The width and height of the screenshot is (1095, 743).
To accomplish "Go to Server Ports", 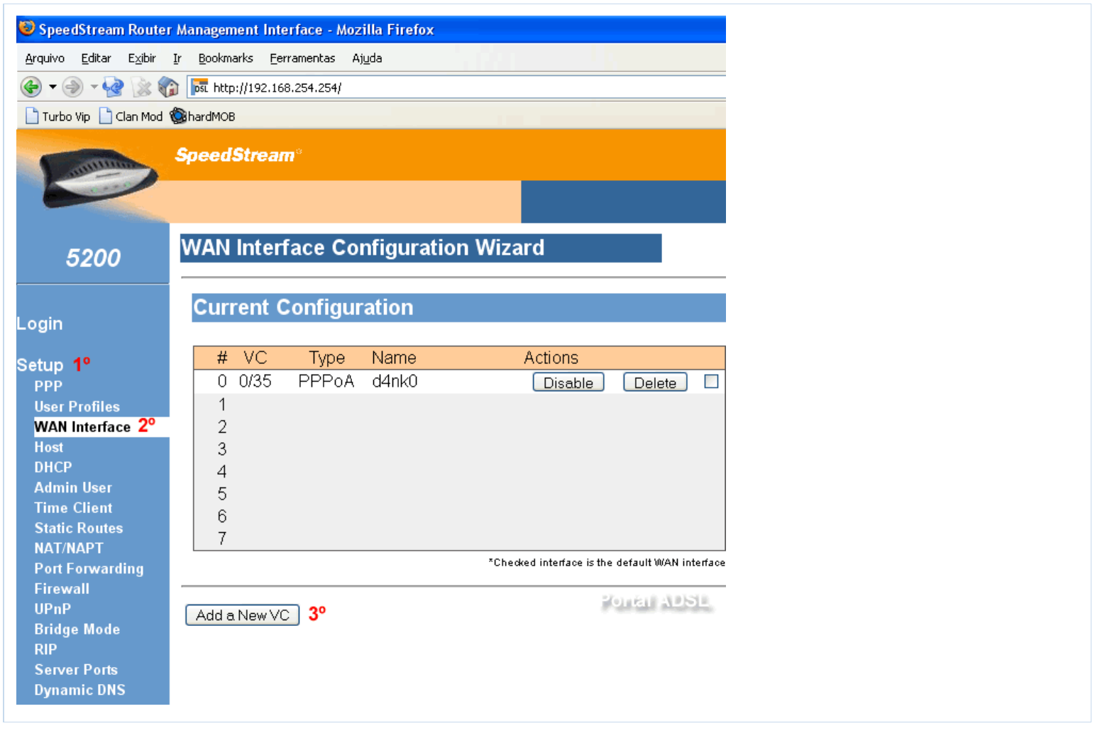I will (76, 670).
